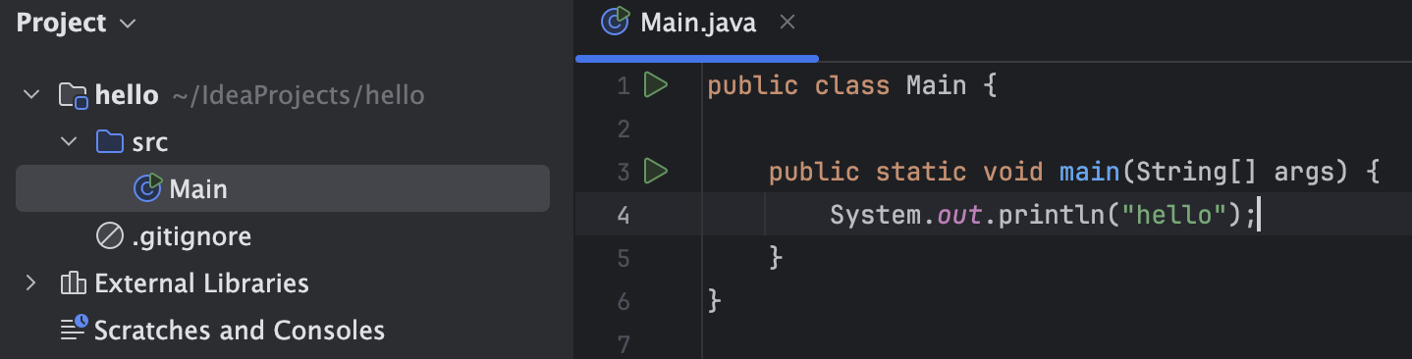Click String[] args parameter text
The height and width of the screenshot is (359, 1412).
click(1236, 173)
